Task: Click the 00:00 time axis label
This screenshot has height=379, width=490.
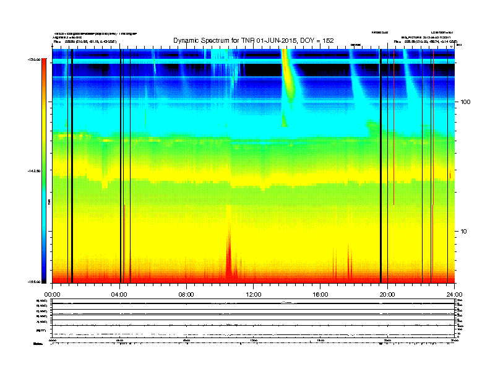Action: pyautogui.click(x=52, y=295)
